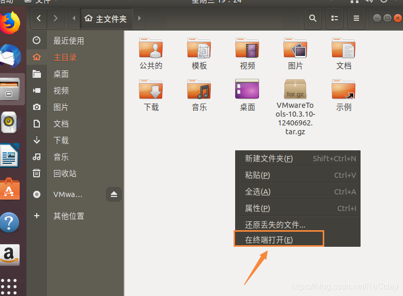Select 主目录 in the sidebar
This screenshot has height=296, width=403.
[75, 58]
